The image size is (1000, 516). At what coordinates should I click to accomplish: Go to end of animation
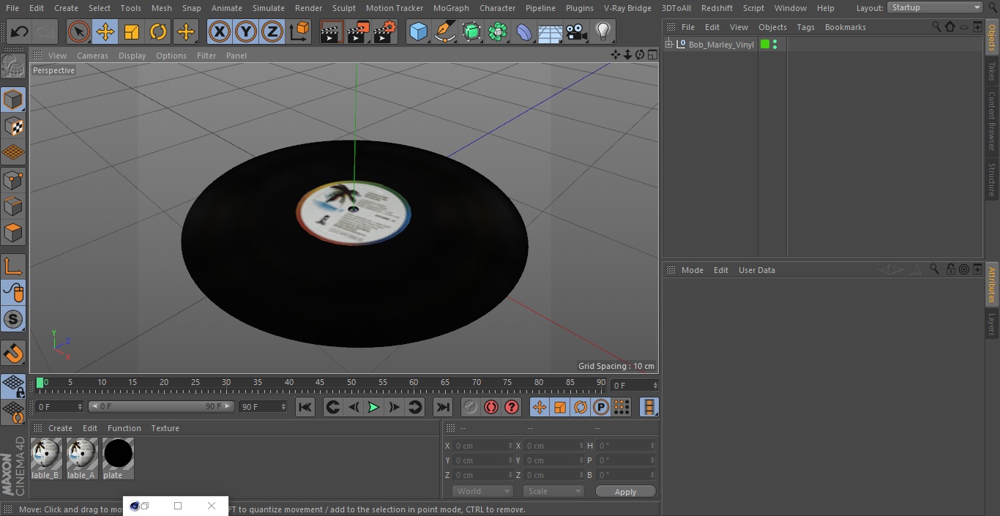pyautogui.click(x=443, y=407)
